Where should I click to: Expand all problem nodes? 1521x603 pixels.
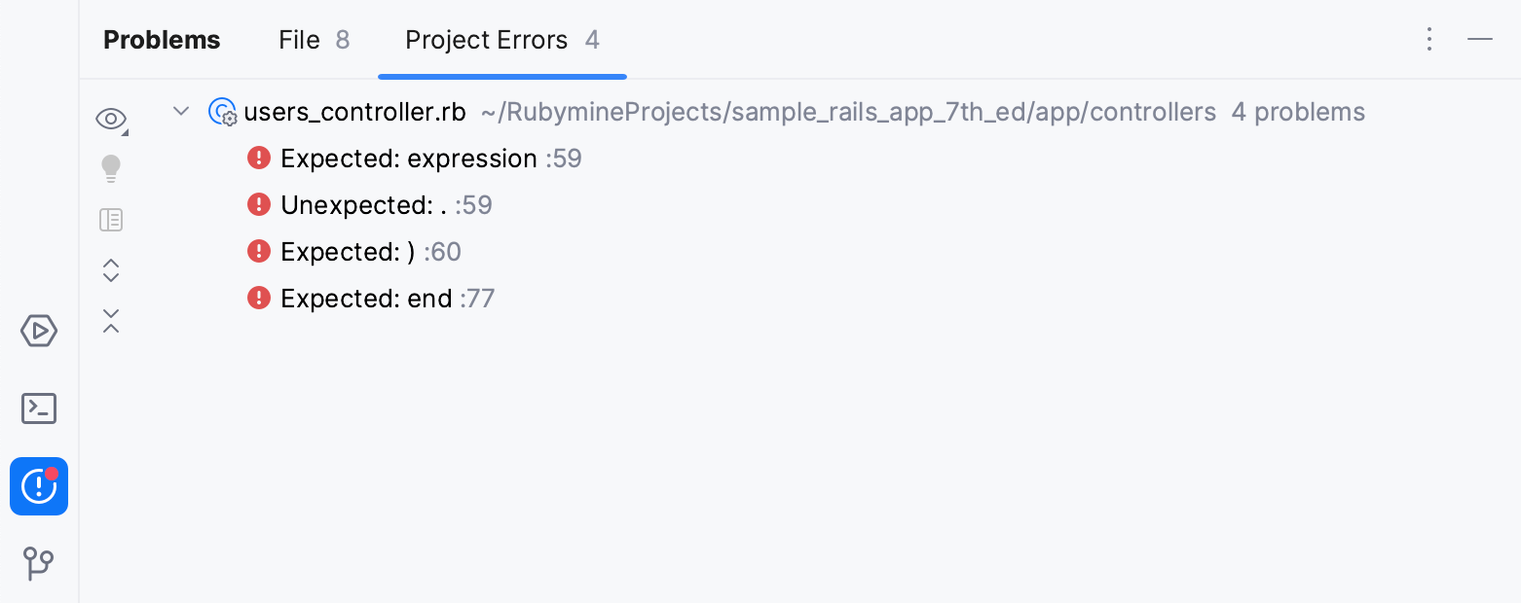click(111, 270)
